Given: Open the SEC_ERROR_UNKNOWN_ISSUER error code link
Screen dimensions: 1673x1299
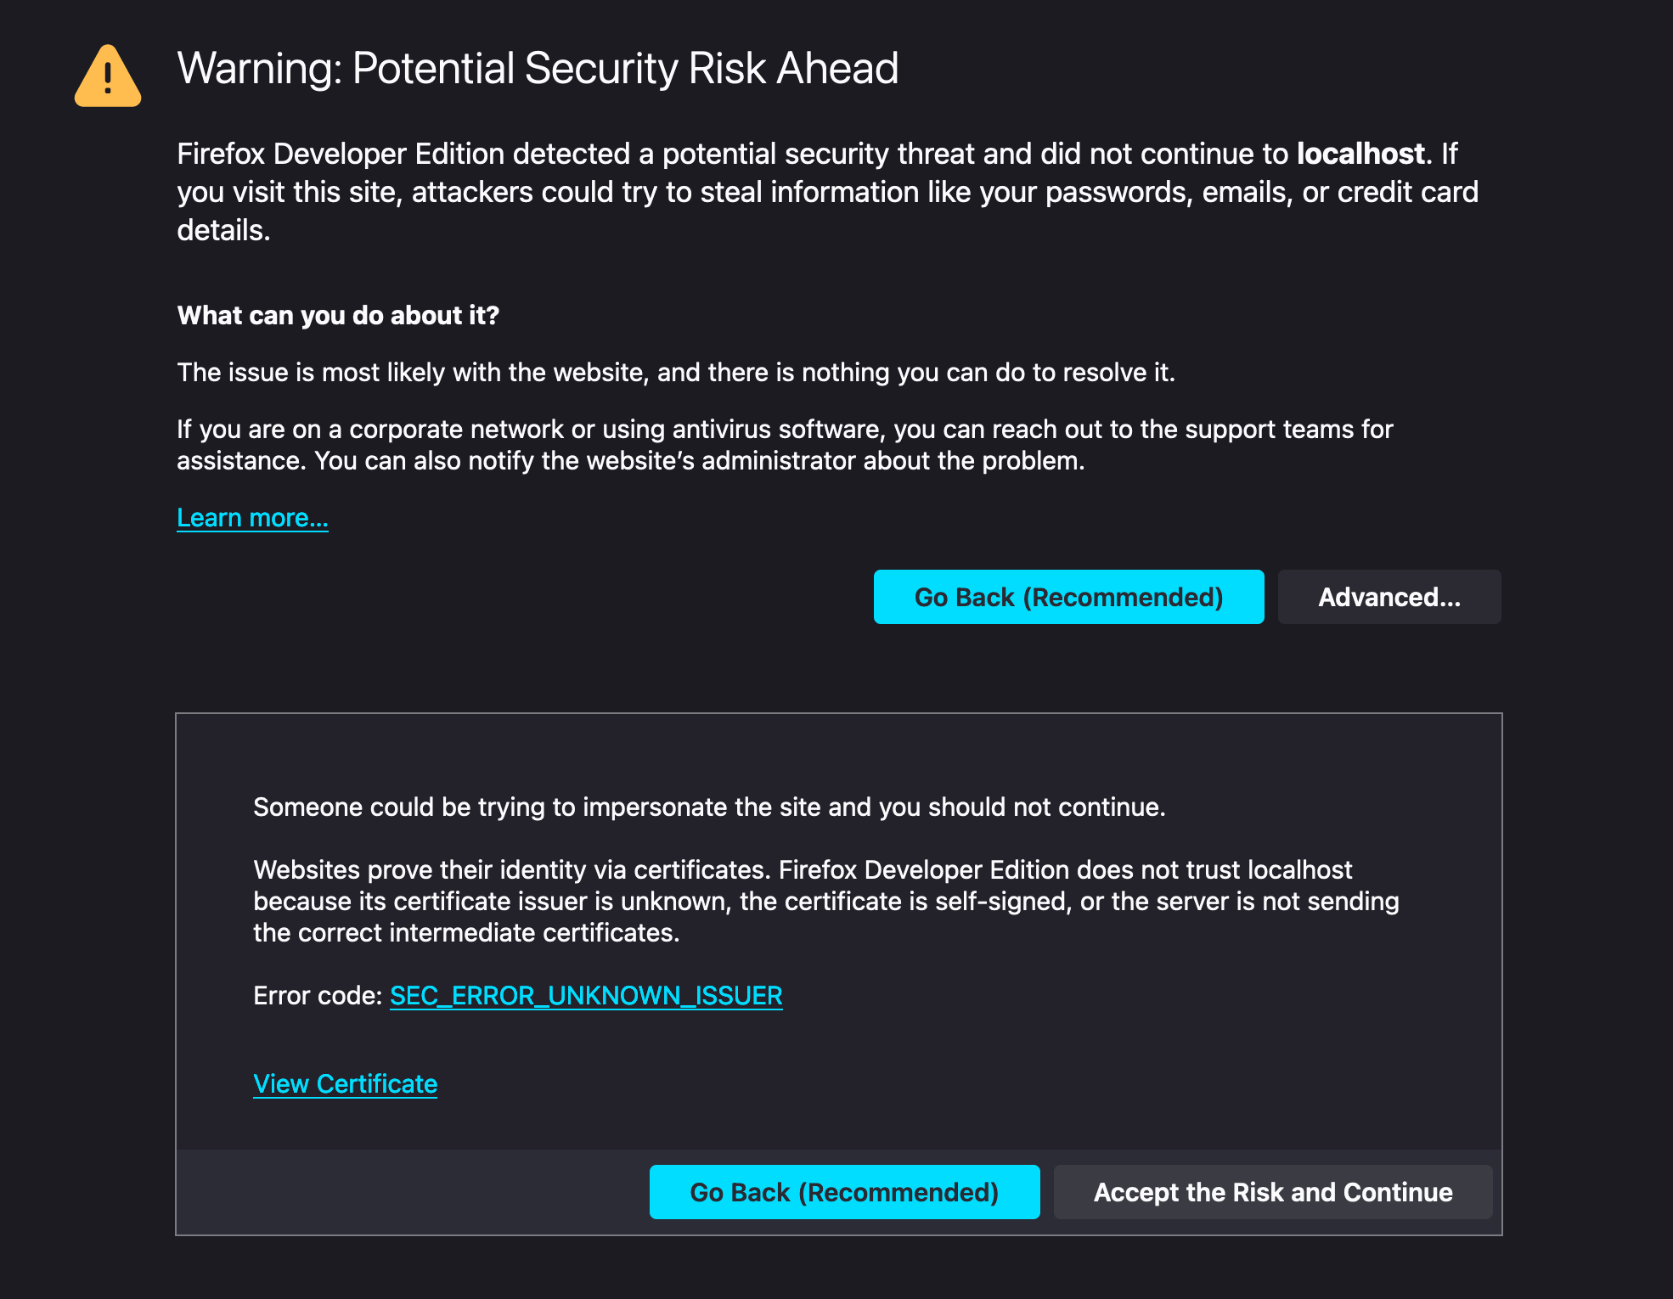Looking at the screenshot, I should click(x=586, y=995).
